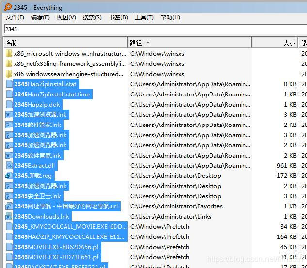Select folder x86_windowssearchengine-structured
Viewport: 307px width, 268px height.
click(68, 74)
